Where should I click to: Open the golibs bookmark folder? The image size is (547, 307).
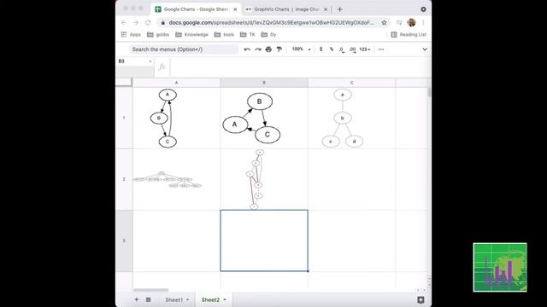click(x=158, y=34)
